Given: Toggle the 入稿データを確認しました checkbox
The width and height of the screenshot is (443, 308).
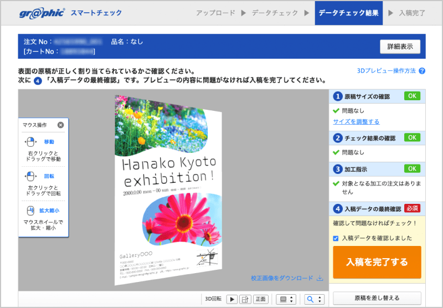Looking at the screenshot, I should [x=336, y=238].
